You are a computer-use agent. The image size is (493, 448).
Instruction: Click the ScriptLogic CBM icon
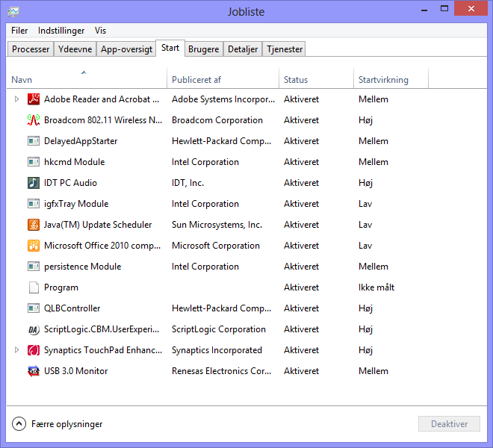[33, 329]
